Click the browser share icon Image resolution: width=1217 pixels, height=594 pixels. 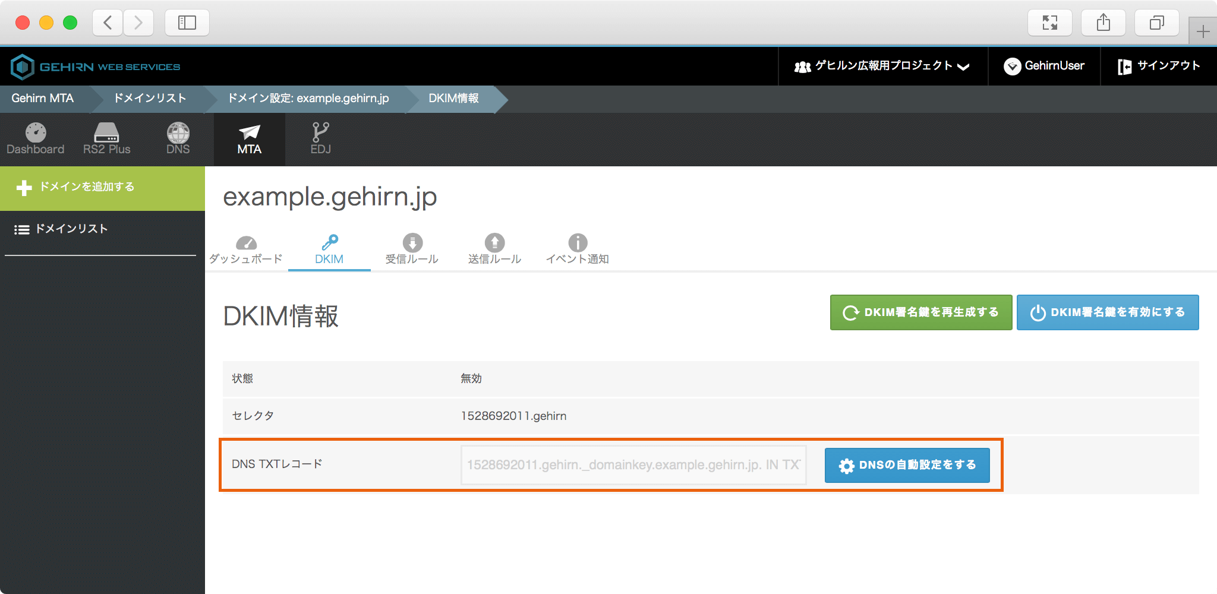(x=1103, y=23)
